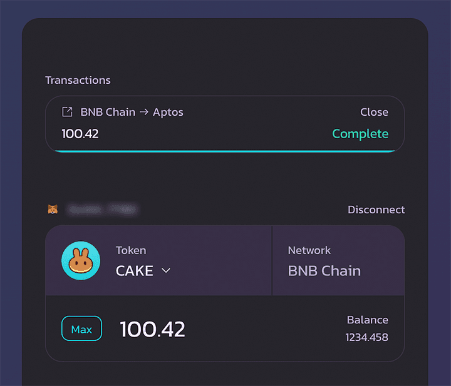The width and height of the screenshot is (451, 386).
Task: Open the BNB Chain network selector
Action: tap(324, 271)
